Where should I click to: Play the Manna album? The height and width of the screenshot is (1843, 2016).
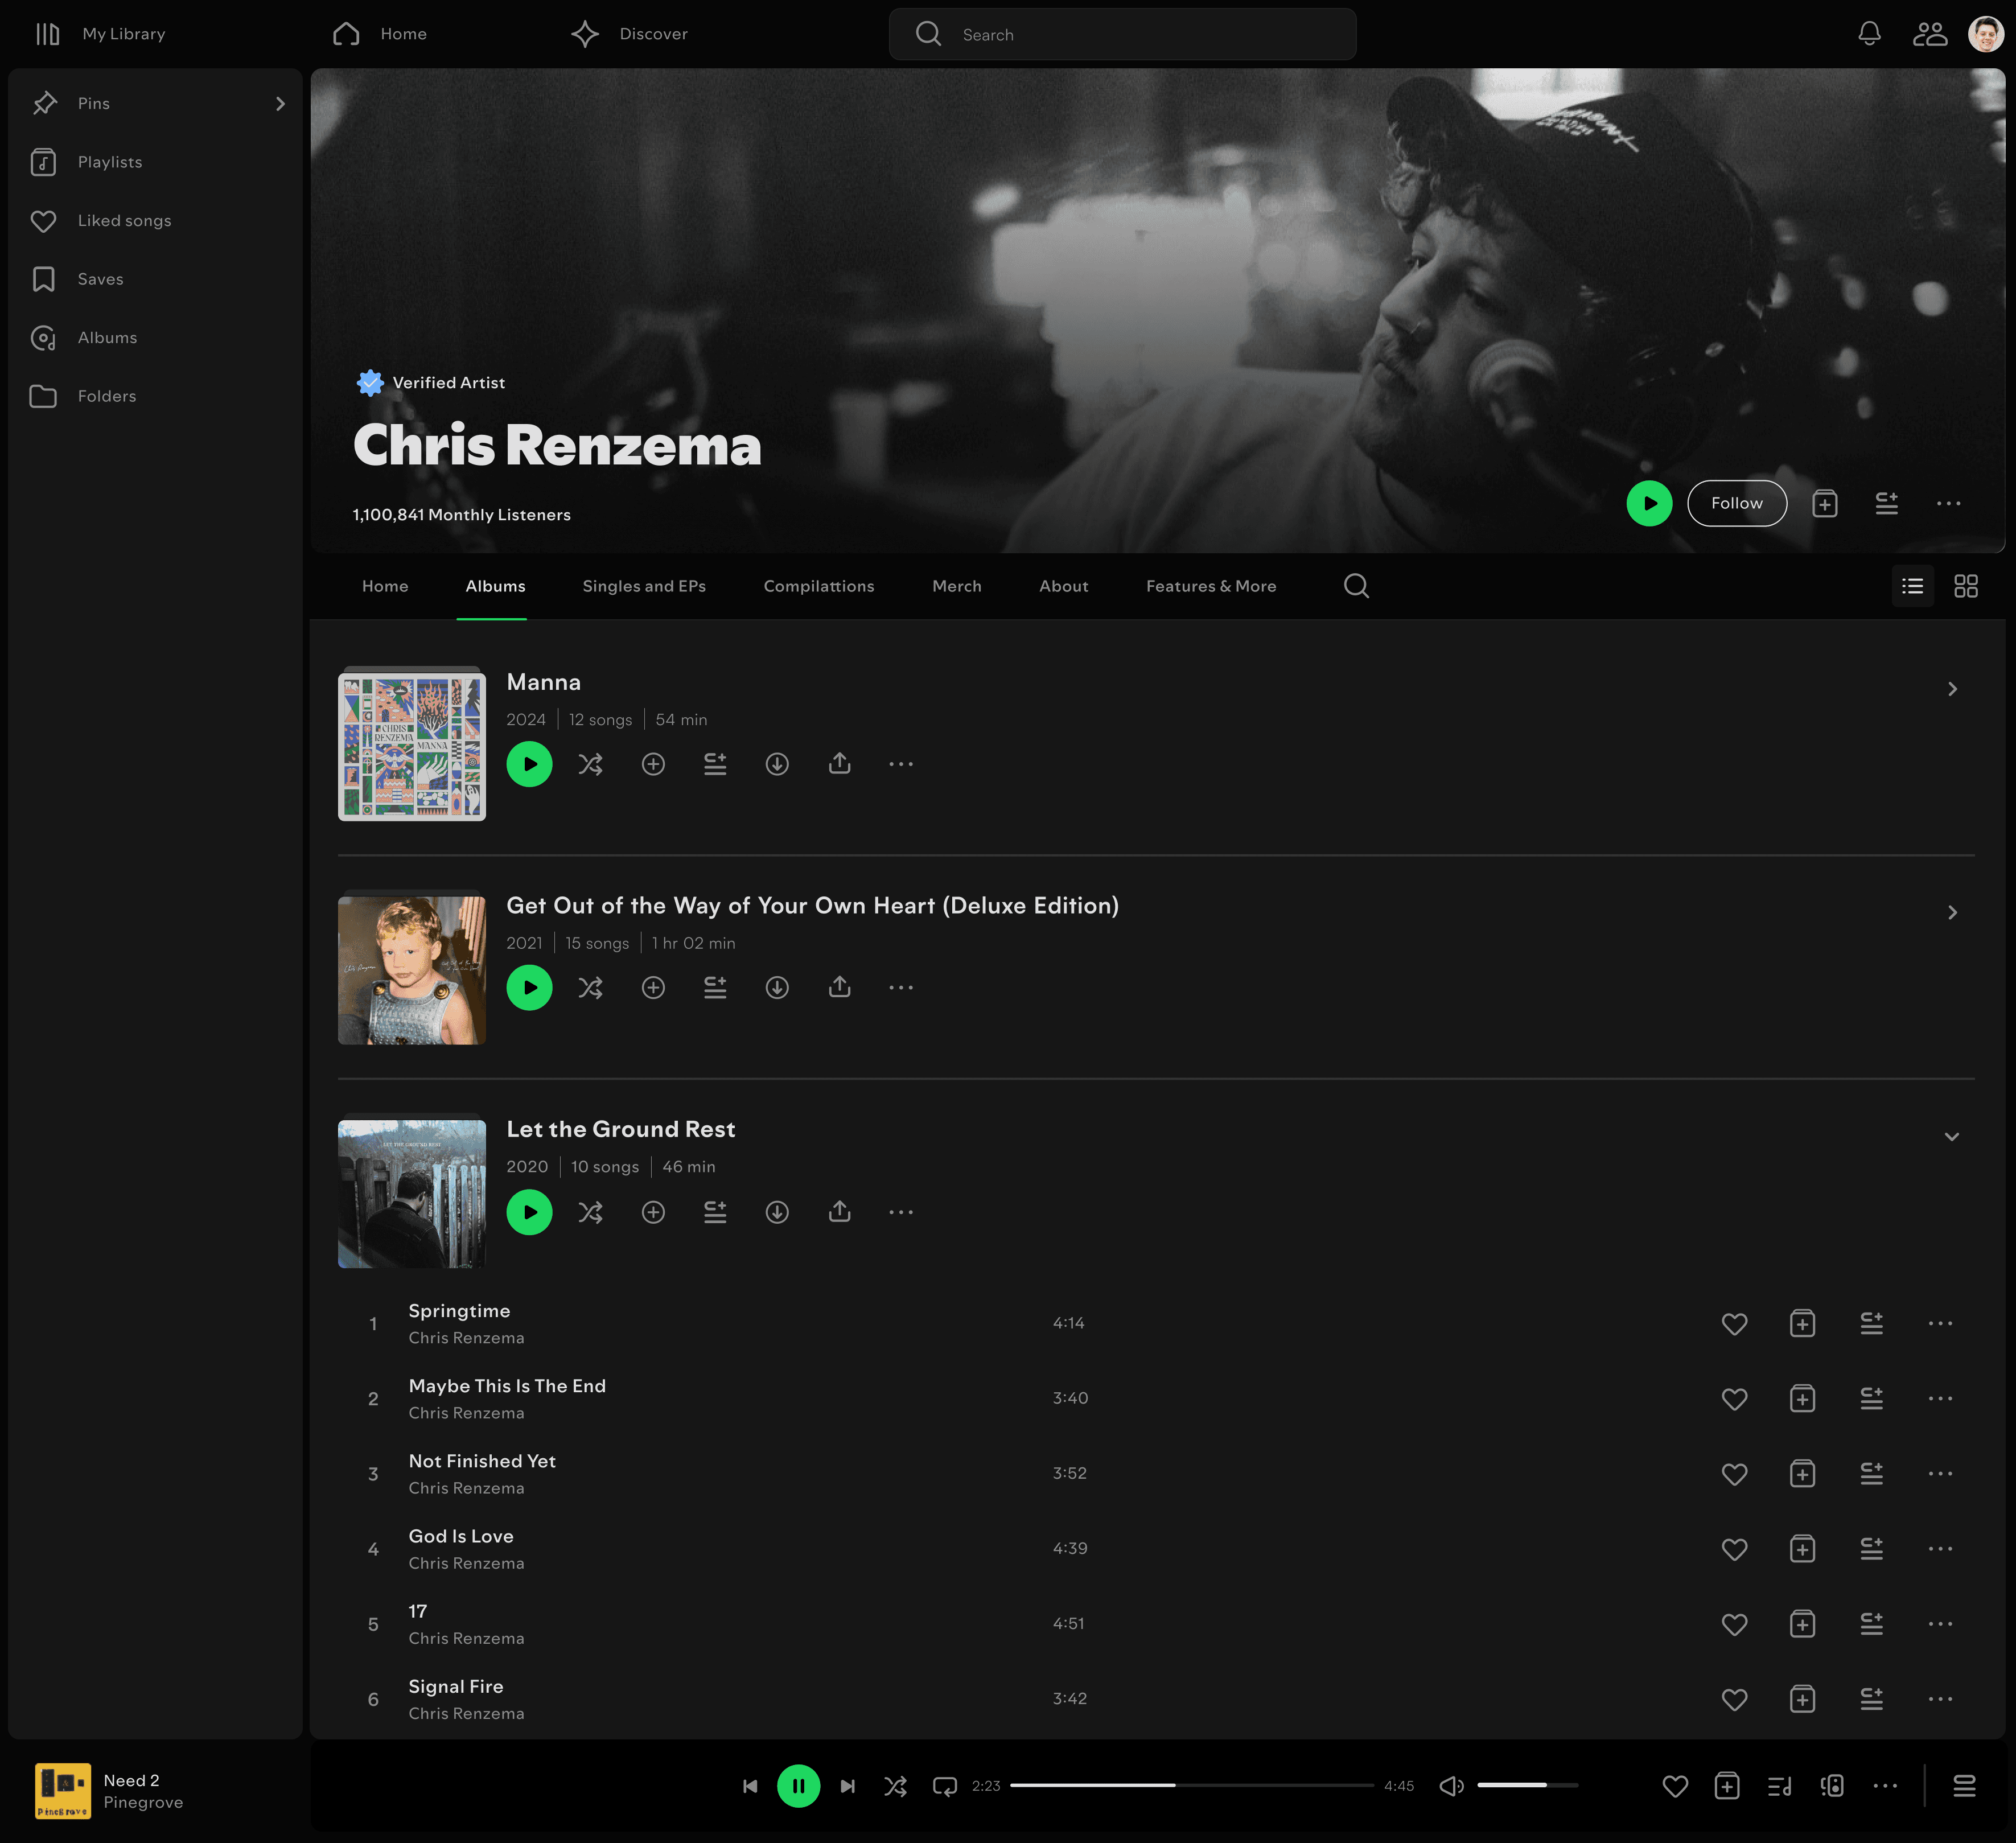coord(529,764)
